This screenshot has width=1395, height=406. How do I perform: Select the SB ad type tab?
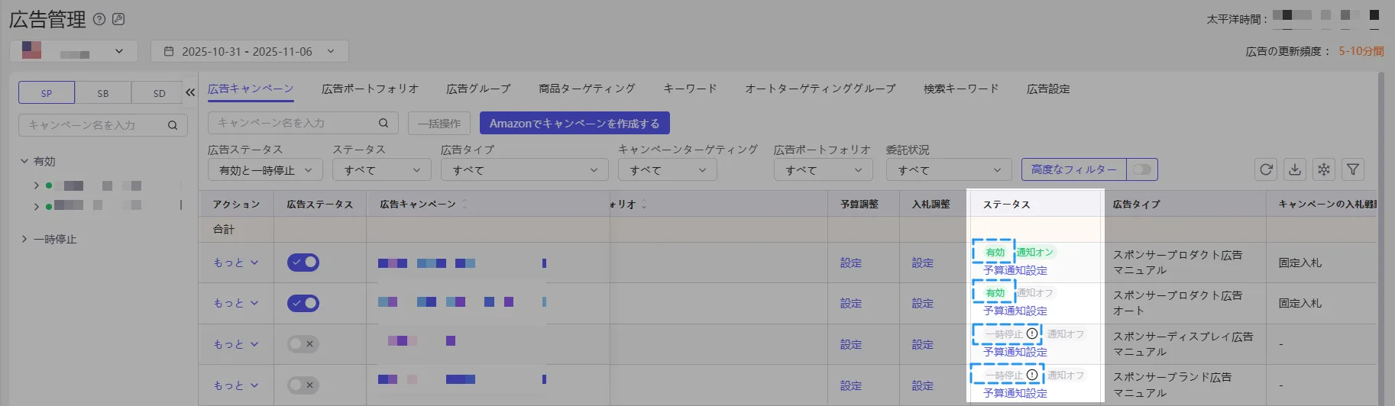pyautogui.click(x=103, y=92)
